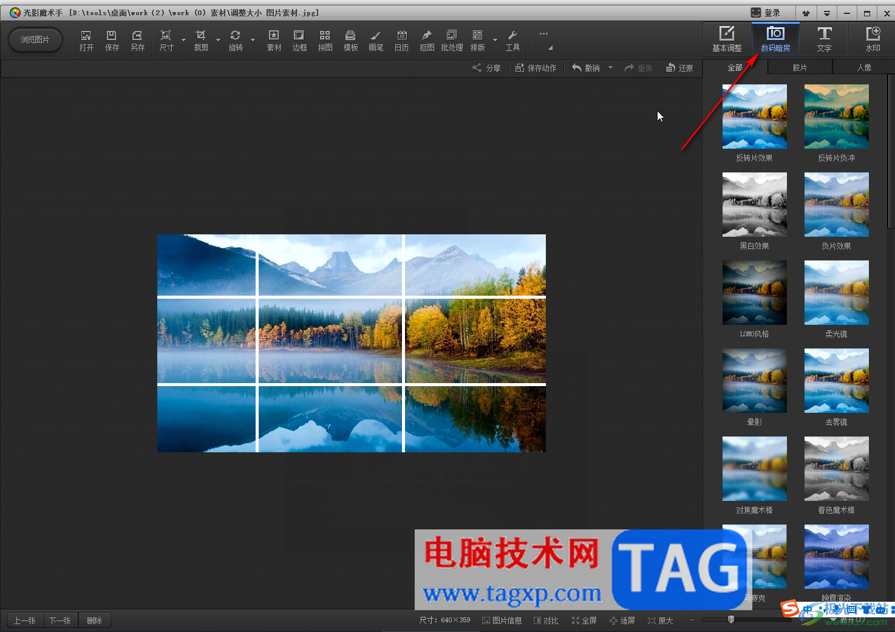Viewport: 895px width, 632px height.
Task: Expand the 尺寸 dropdown arrow
Action: point(183,40)
